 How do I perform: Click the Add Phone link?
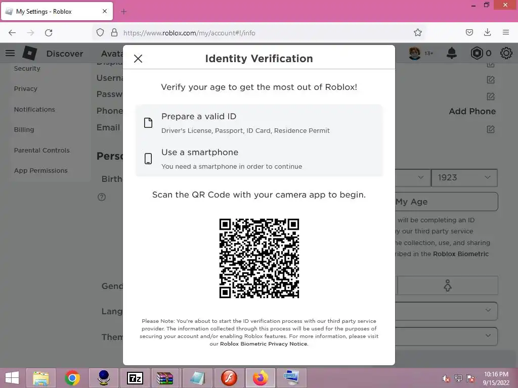(x=472, y=112)
